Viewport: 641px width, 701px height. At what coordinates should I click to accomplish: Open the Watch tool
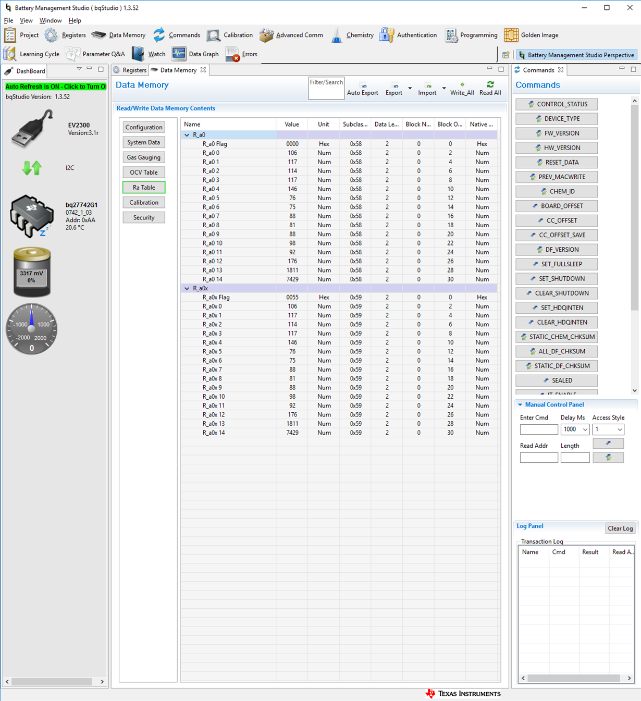tap(138, 54)
